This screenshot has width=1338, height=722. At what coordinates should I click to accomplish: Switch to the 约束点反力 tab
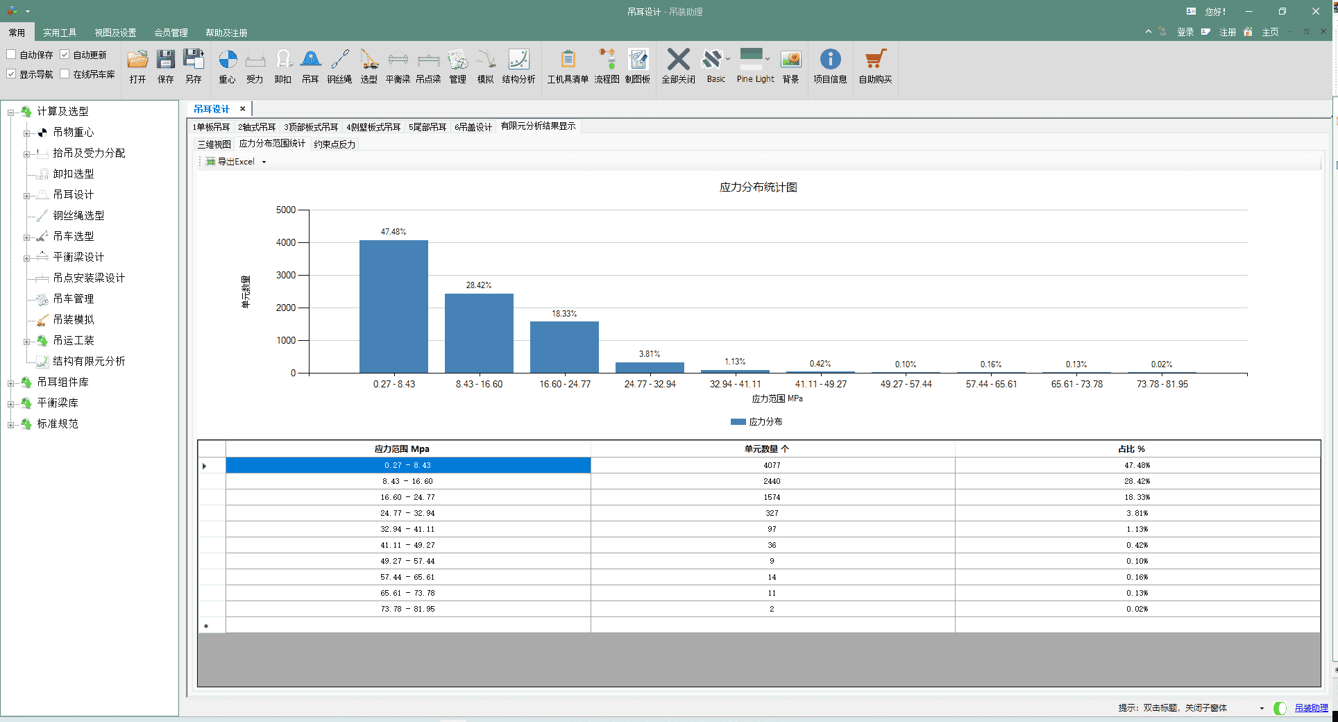click(334, 144)
